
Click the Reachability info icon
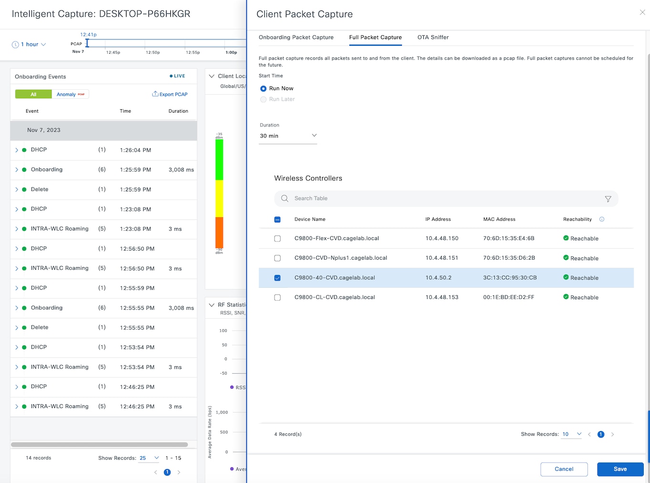[601, 220]
